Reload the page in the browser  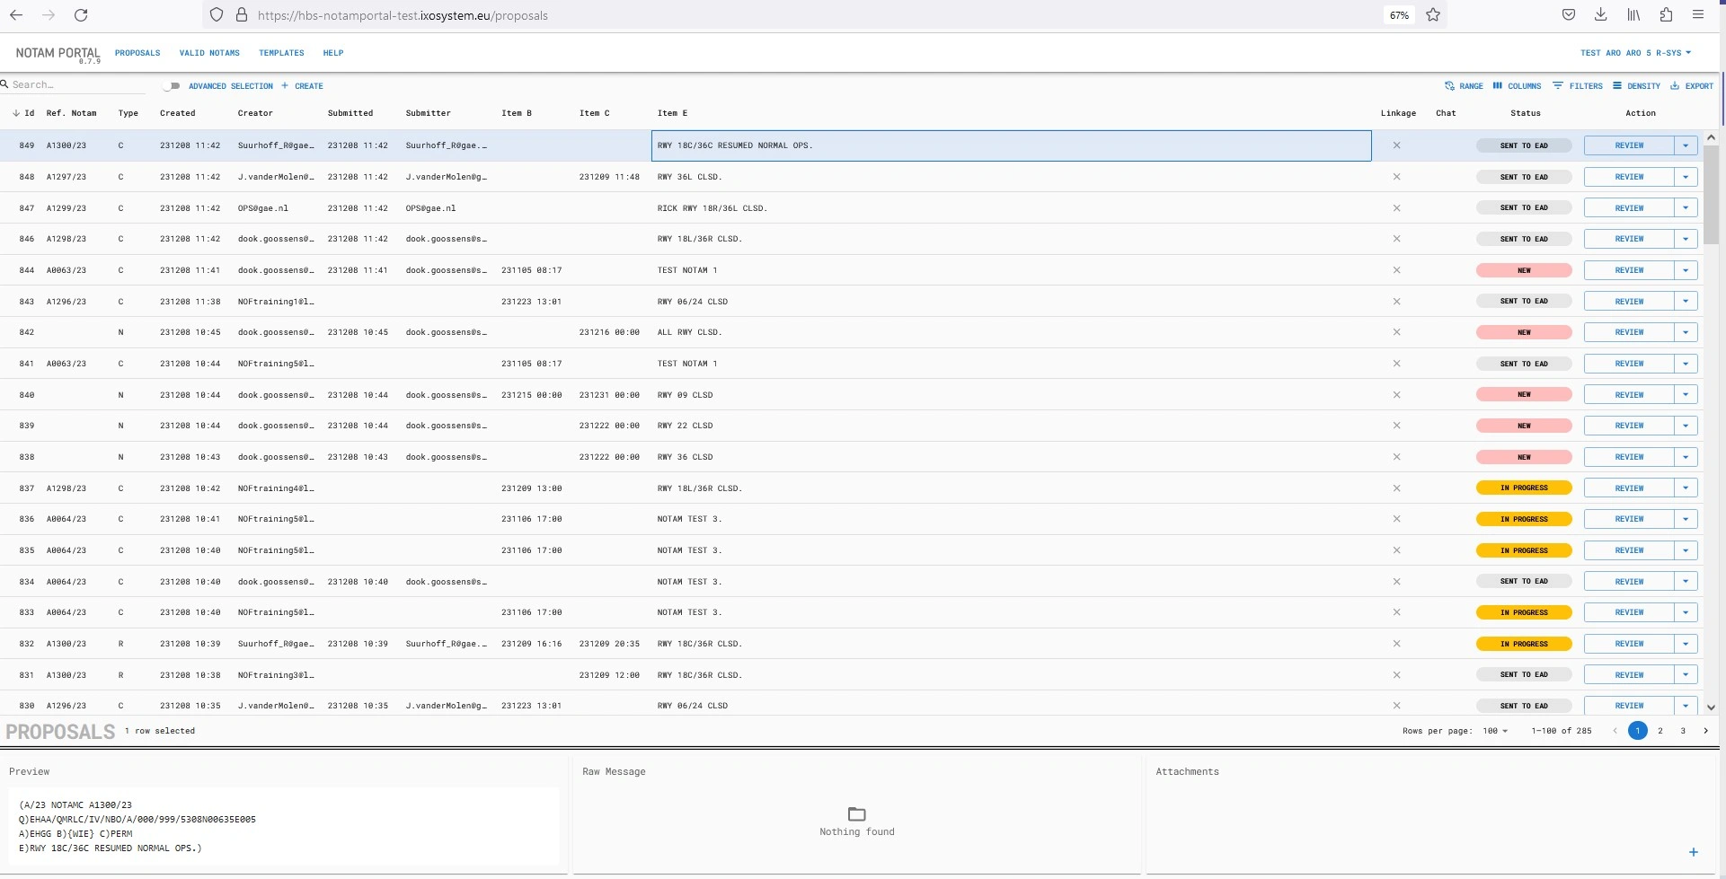pyautogui.click(x=81, y=15)
